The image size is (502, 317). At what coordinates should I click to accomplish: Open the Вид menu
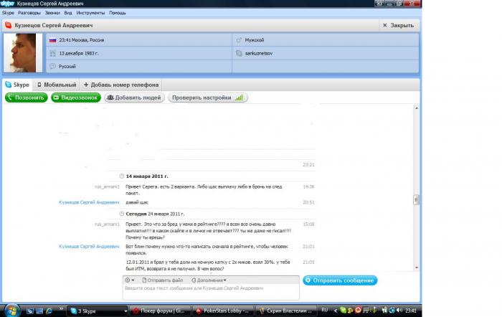pyautogui.click(x=68, y=13)
